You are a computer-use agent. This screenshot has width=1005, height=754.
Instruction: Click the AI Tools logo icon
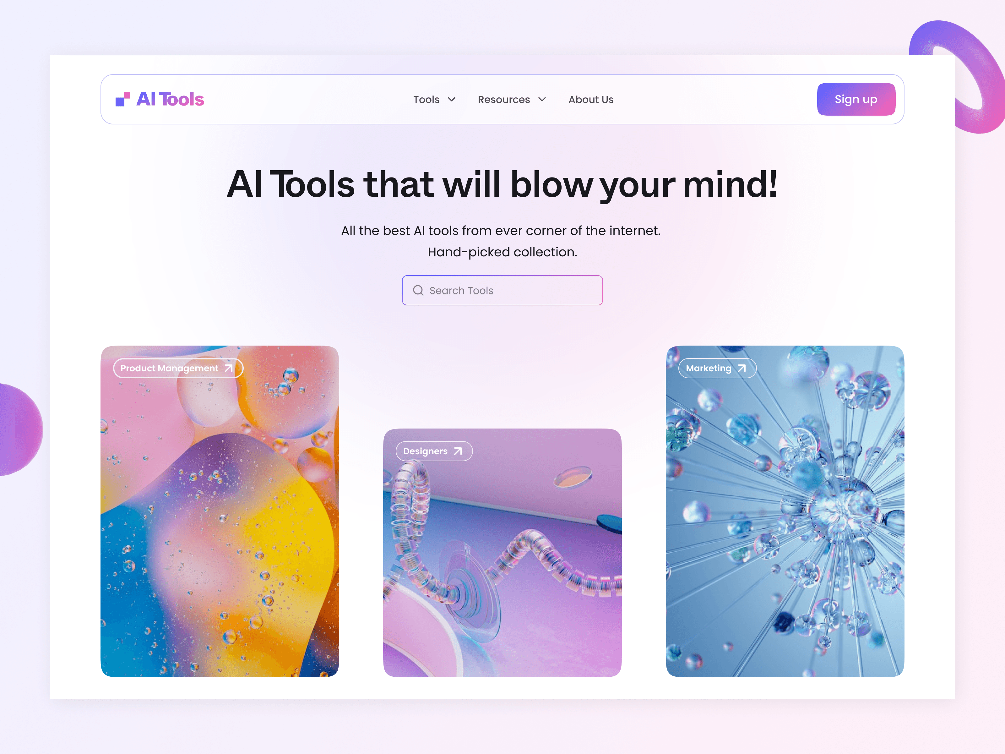123,99
